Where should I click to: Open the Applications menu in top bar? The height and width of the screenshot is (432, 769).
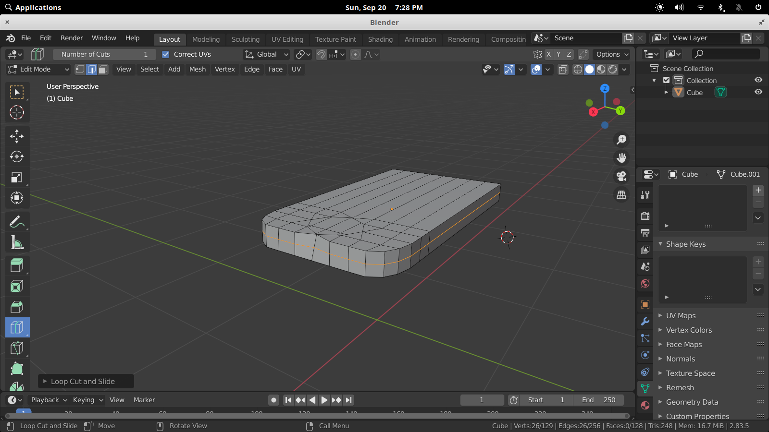33,7
